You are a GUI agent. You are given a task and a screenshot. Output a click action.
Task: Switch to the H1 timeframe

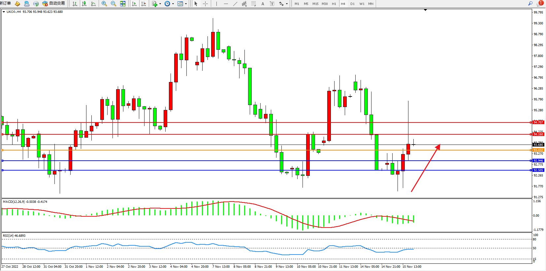tap(334, 4)
